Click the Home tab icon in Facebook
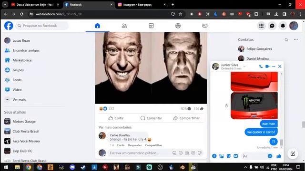305x171 pixels. (x=97, y=26)
